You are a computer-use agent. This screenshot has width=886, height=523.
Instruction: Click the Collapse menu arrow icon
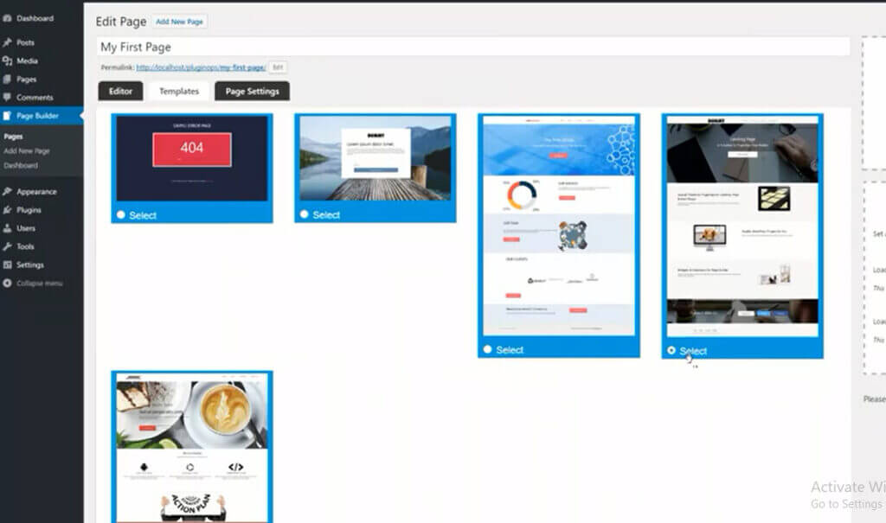[x=7, y=283]
